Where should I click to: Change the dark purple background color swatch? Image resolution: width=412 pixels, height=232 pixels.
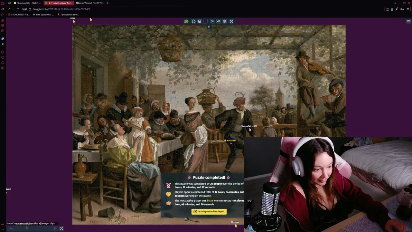(x=206, y=21)
